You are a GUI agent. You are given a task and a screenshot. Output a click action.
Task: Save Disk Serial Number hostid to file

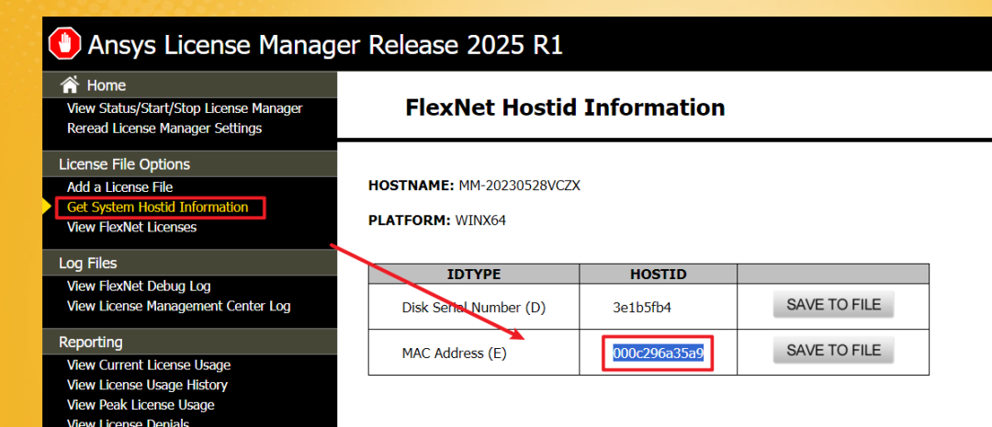pyautogui.click(x=833, y=304)
